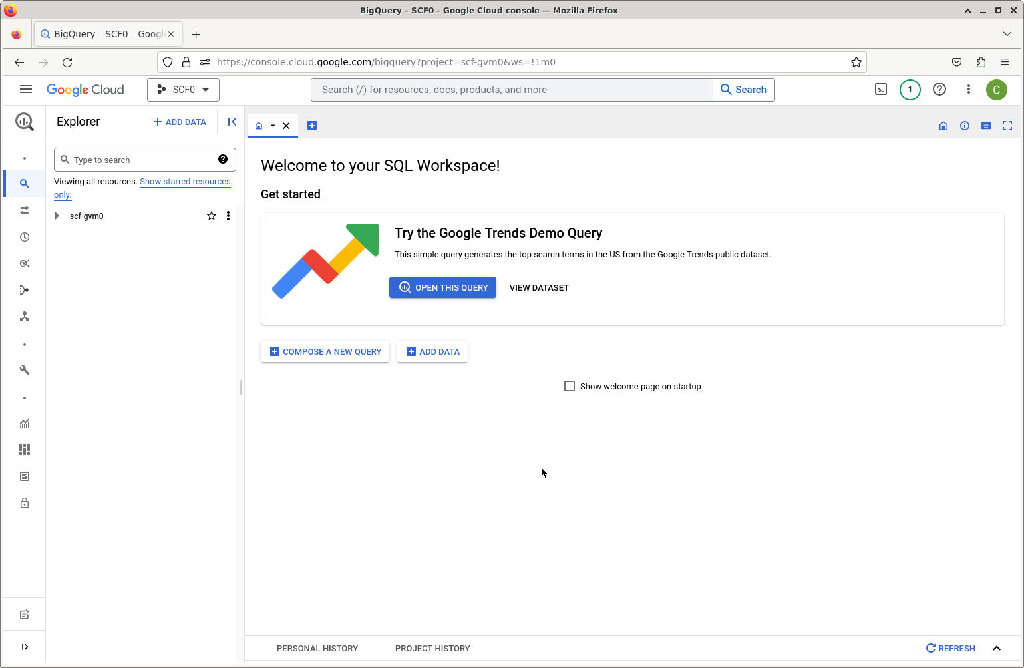Open Firefox application menu
Image resolution: width=1024 pixels, height=668 pixels.
pos(1005,62)
